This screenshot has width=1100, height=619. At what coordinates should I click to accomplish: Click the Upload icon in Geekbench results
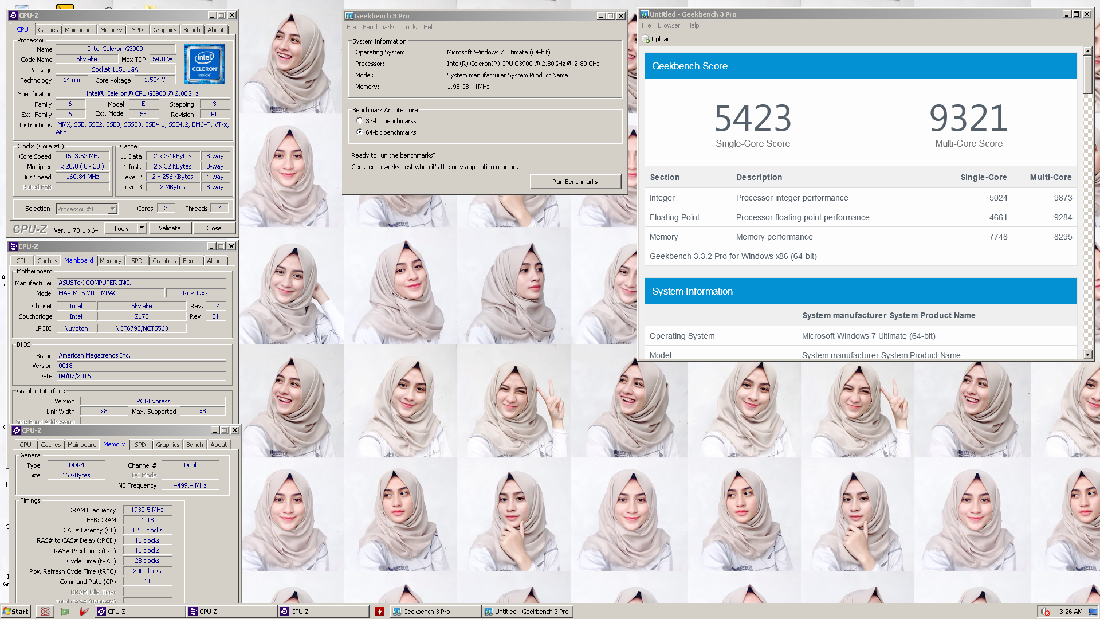point(646,39)
